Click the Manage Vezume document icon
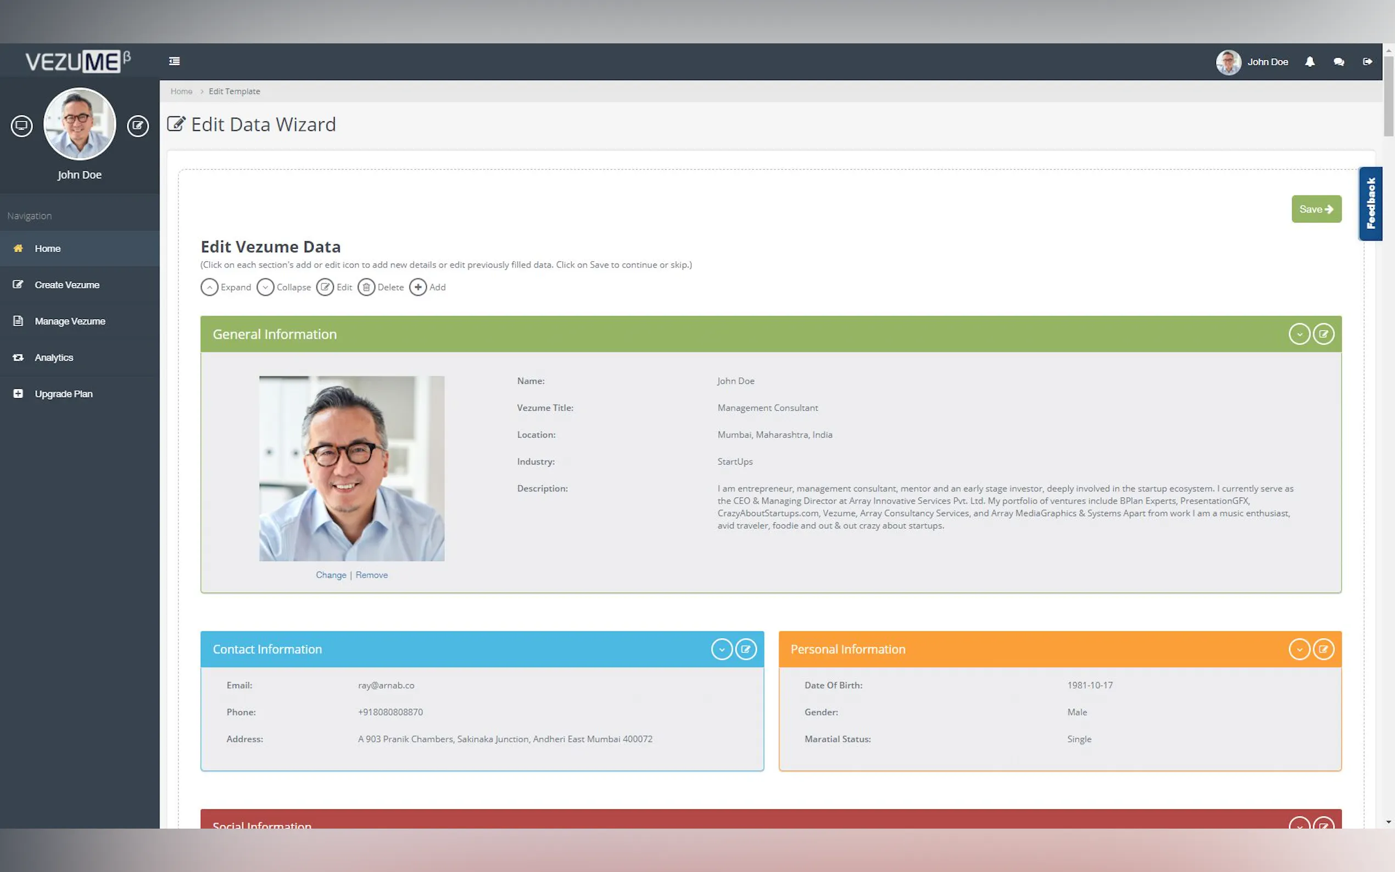The width and height of the screenshot is (1395, 872). [x=18, y=321]
